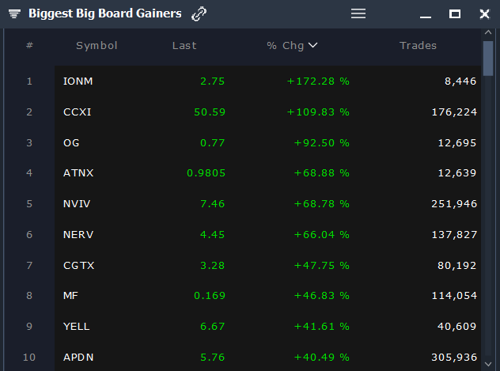Click the % Chg column header
This screenshot has width=500, height=371.
pos(286,46)
